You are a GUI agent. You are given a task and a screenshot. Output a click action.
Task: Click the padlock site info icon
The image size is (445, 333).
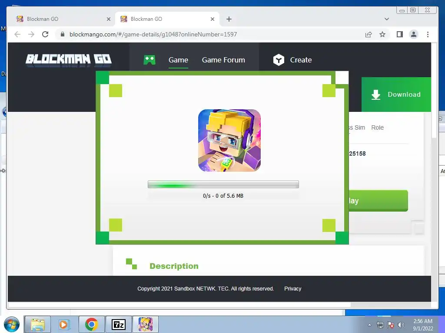pyautogui.click(x=63, y=34)
